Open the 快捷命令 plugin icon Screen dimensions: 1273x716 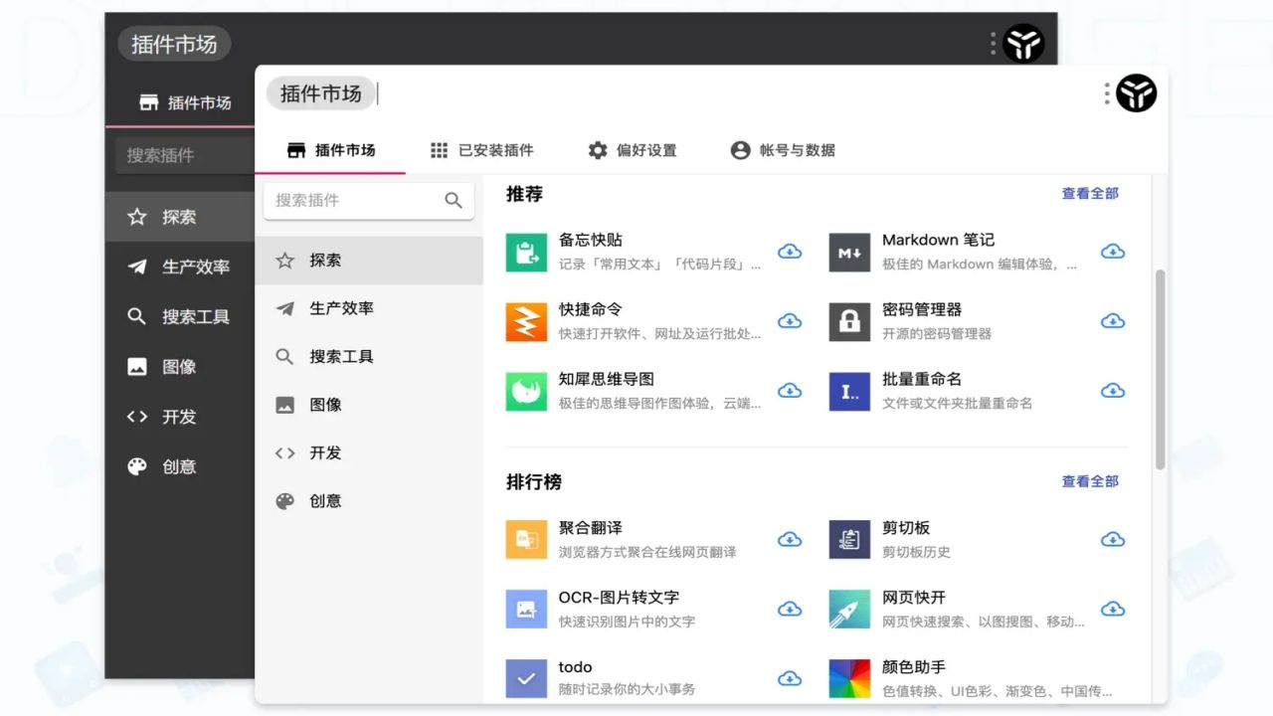click(x=526, y=321)
